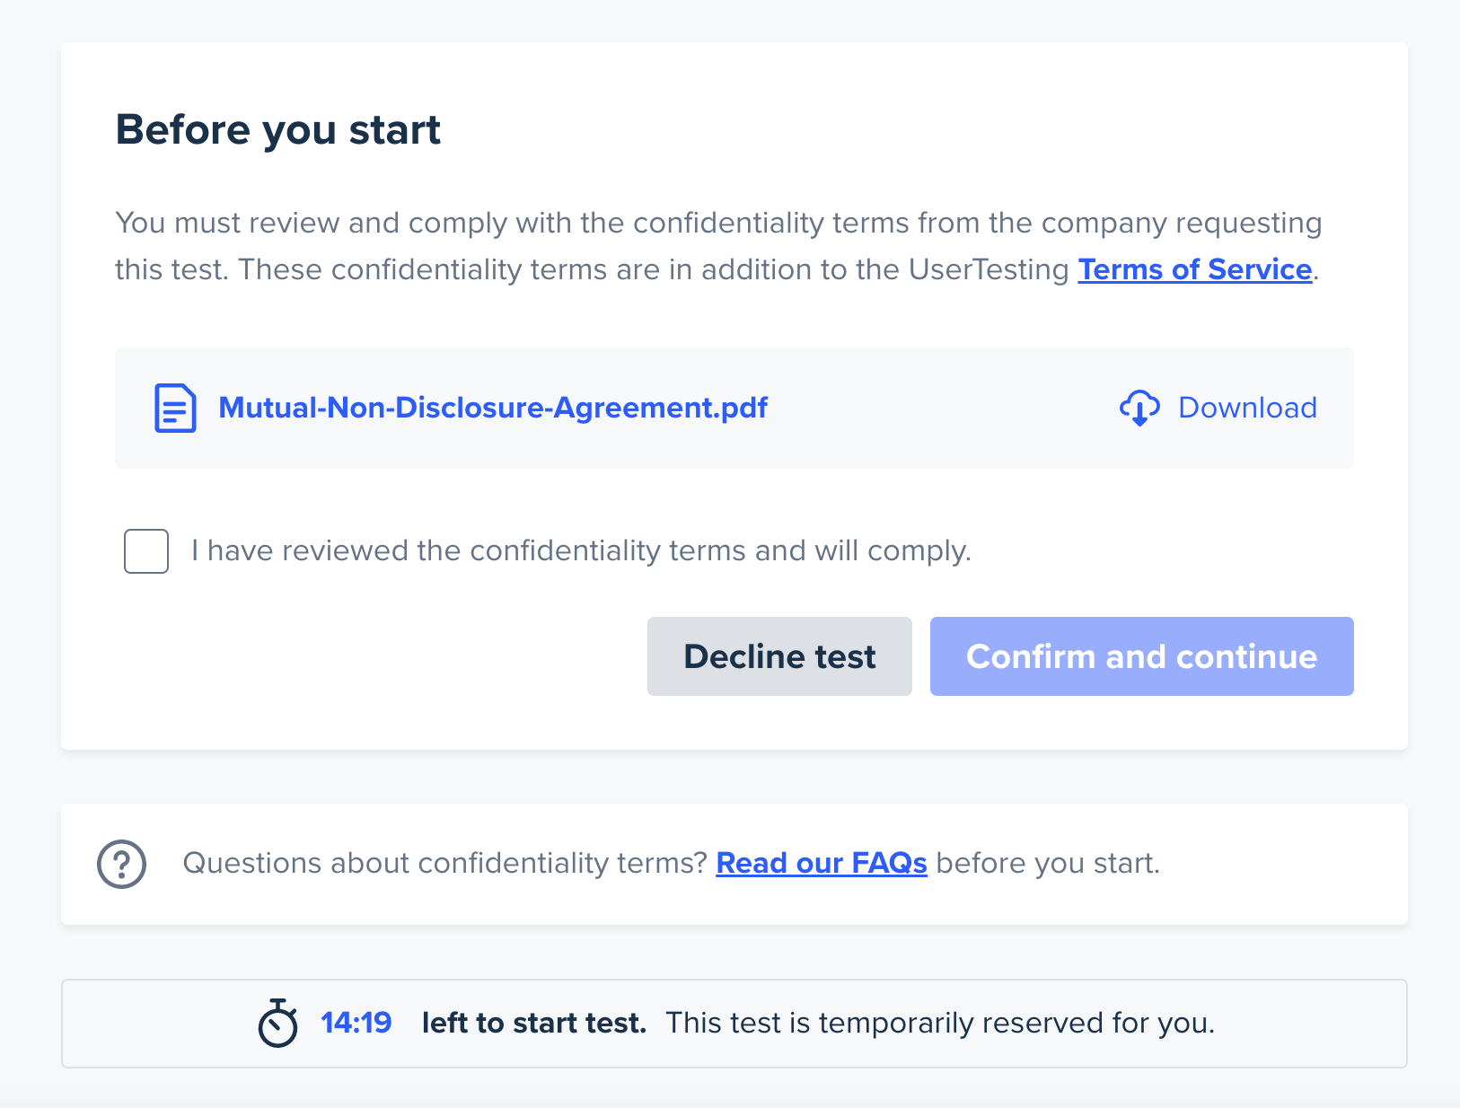Click the PDF document file icon
Screen dimensions: 1460x1108
[175, 409]
